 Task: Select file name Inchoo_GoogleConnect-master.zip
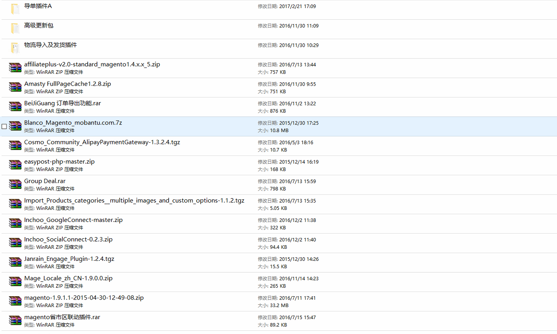point(73,220)
